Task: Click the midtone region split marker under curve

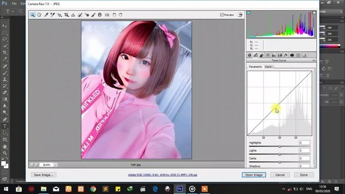Action: point(280,137)
